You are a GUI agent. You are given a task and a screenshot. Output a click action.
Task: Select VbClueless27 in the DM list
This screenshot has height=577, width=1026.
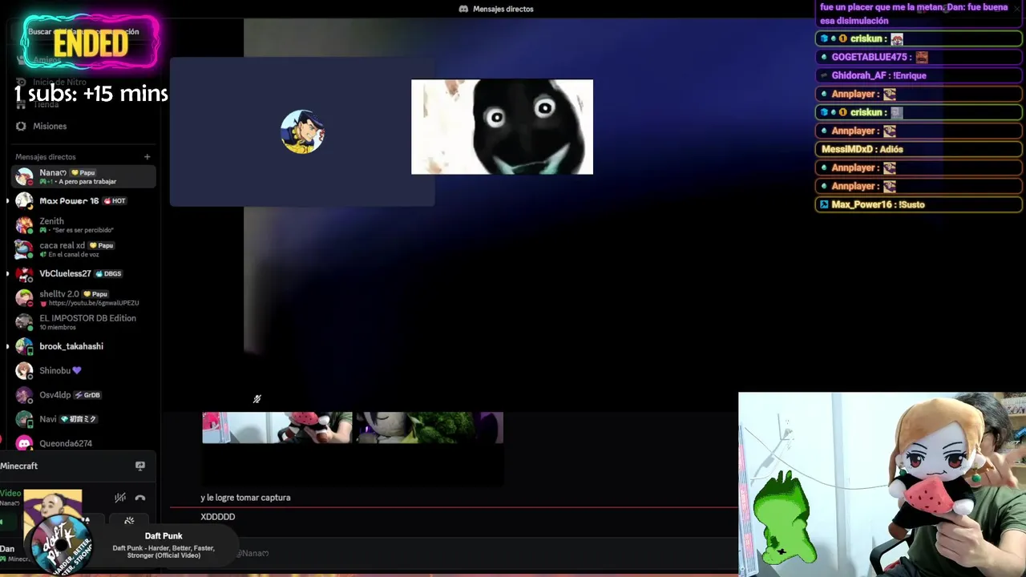pos(83,273)
